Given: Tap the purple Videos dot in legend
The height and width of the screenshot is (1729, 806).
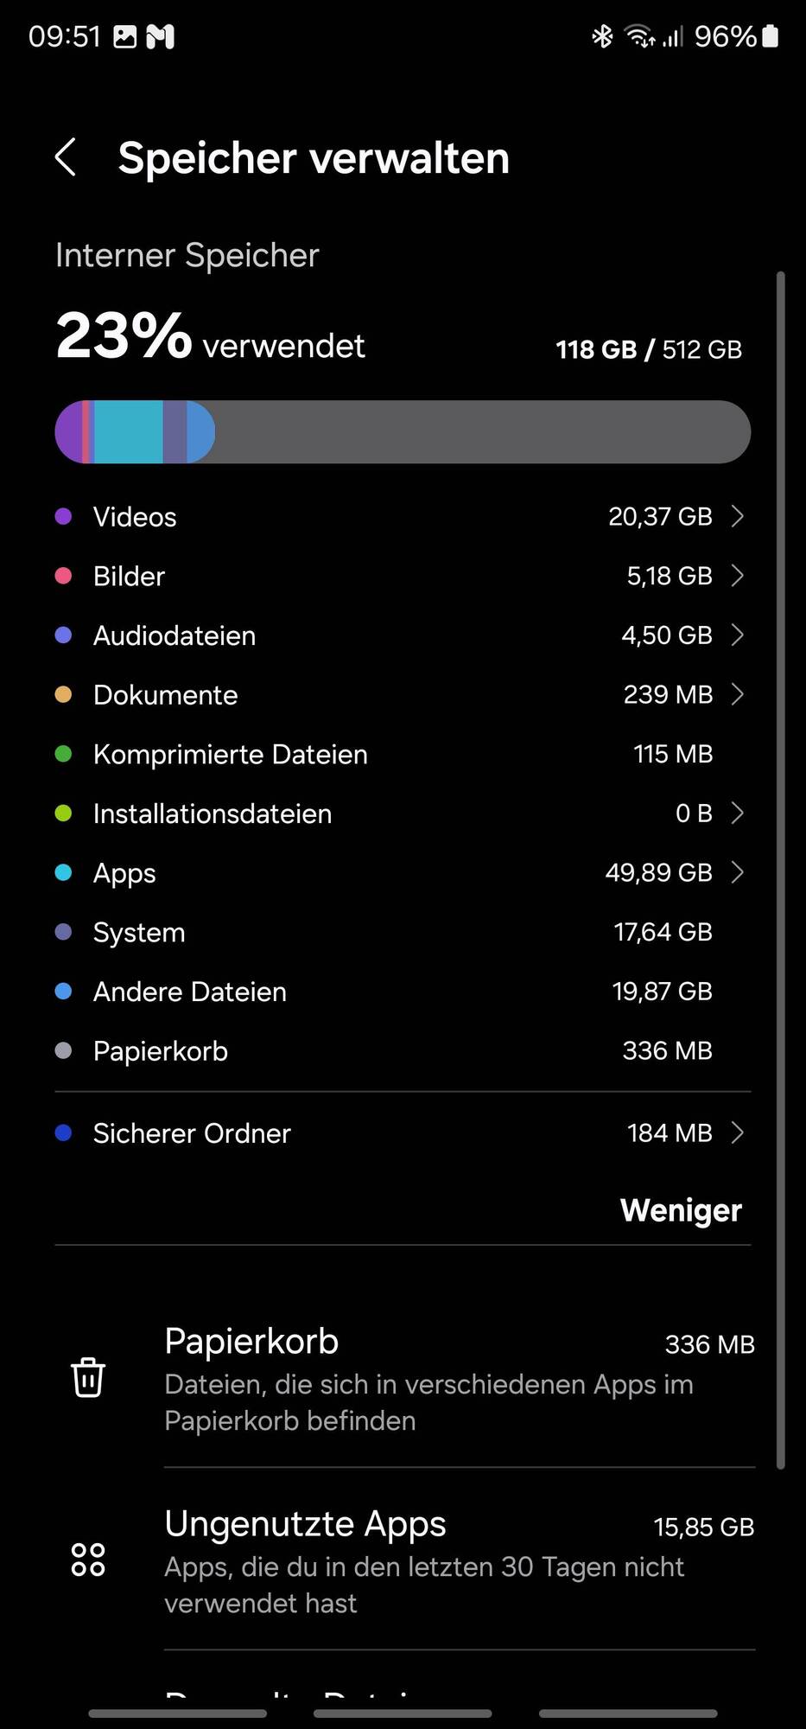Looking at the screenshot, I should click(x=63, y=516).
